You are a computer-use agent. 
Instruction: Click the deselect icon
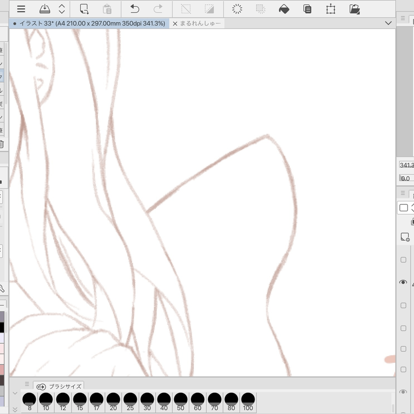click(x=186, y=9)
